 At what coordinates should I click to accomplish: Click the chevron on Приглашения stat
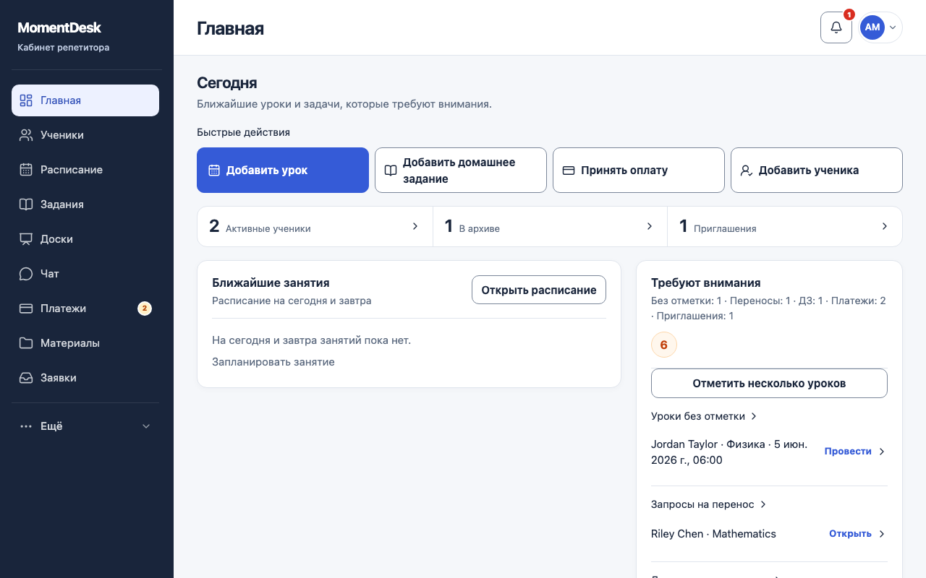click(884, 226)
